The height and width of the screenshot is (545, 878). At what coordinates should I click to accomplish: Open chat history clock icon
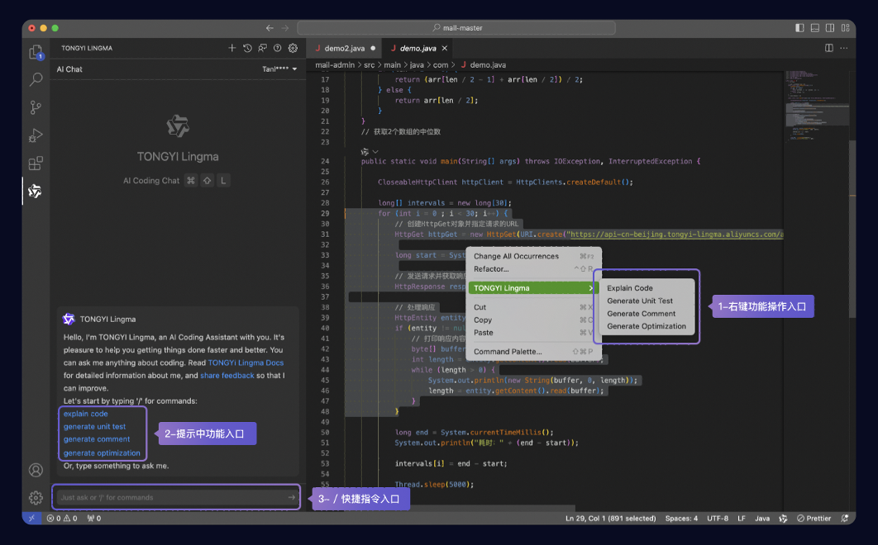click(x=247, y=48)
